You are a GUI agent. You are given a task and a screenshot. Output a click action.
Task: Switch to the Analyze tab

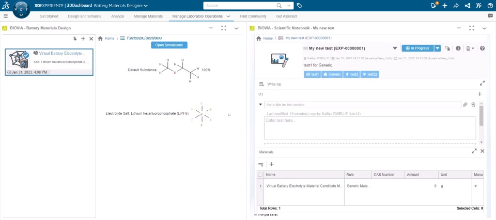pos(118,16)
